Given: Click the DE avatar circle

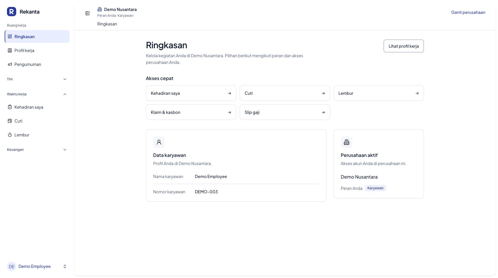Looking at the screenshot, I should coord(12,266).
